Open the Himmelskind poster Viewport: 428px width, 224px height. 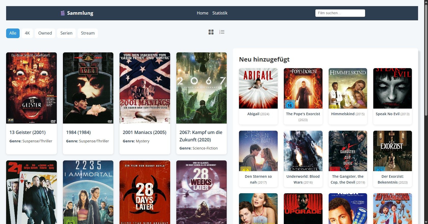tap(348, 88)
